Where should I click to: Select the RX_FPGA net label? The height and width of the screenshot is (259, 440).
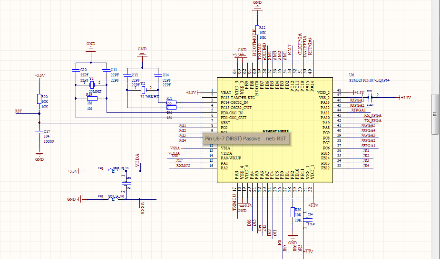pyautogui.click(x=372, y=115)
